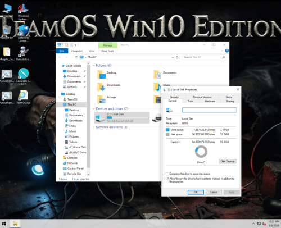The height and width of the screenshot is (228, 281).
Task: Uncheck Allow files to have contents indexed
Action: click(x=167, y=179)
